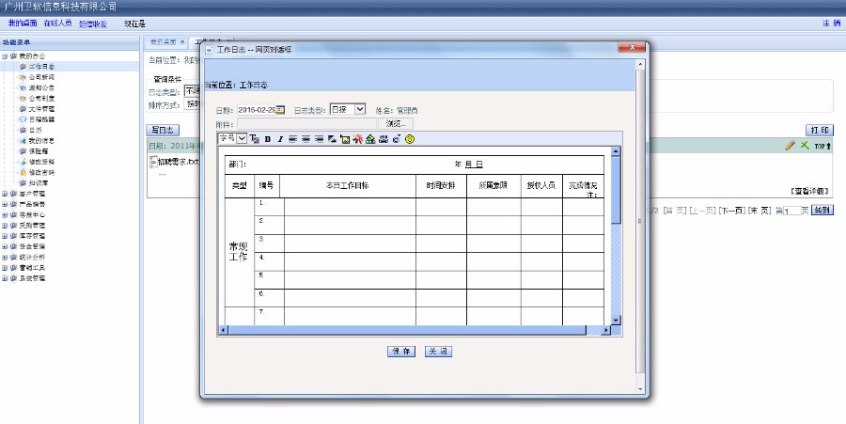Expand the 统计分析 tree node

[5, 258]
